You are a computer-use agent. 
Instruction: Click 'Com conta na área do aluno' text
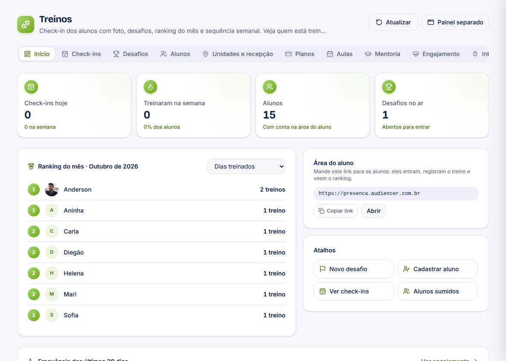[x=297, y=127]
